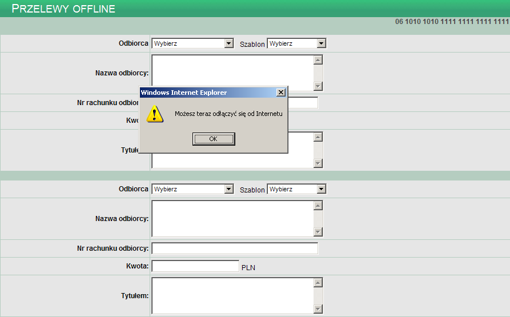Open the second transfer's Szablon dropdown

(296, 189)
